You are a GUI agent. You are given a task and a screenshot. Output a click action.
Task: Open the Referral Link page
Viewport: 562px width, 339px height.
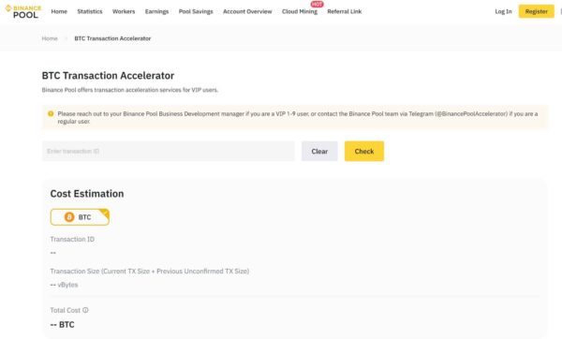tap(345, 11)
